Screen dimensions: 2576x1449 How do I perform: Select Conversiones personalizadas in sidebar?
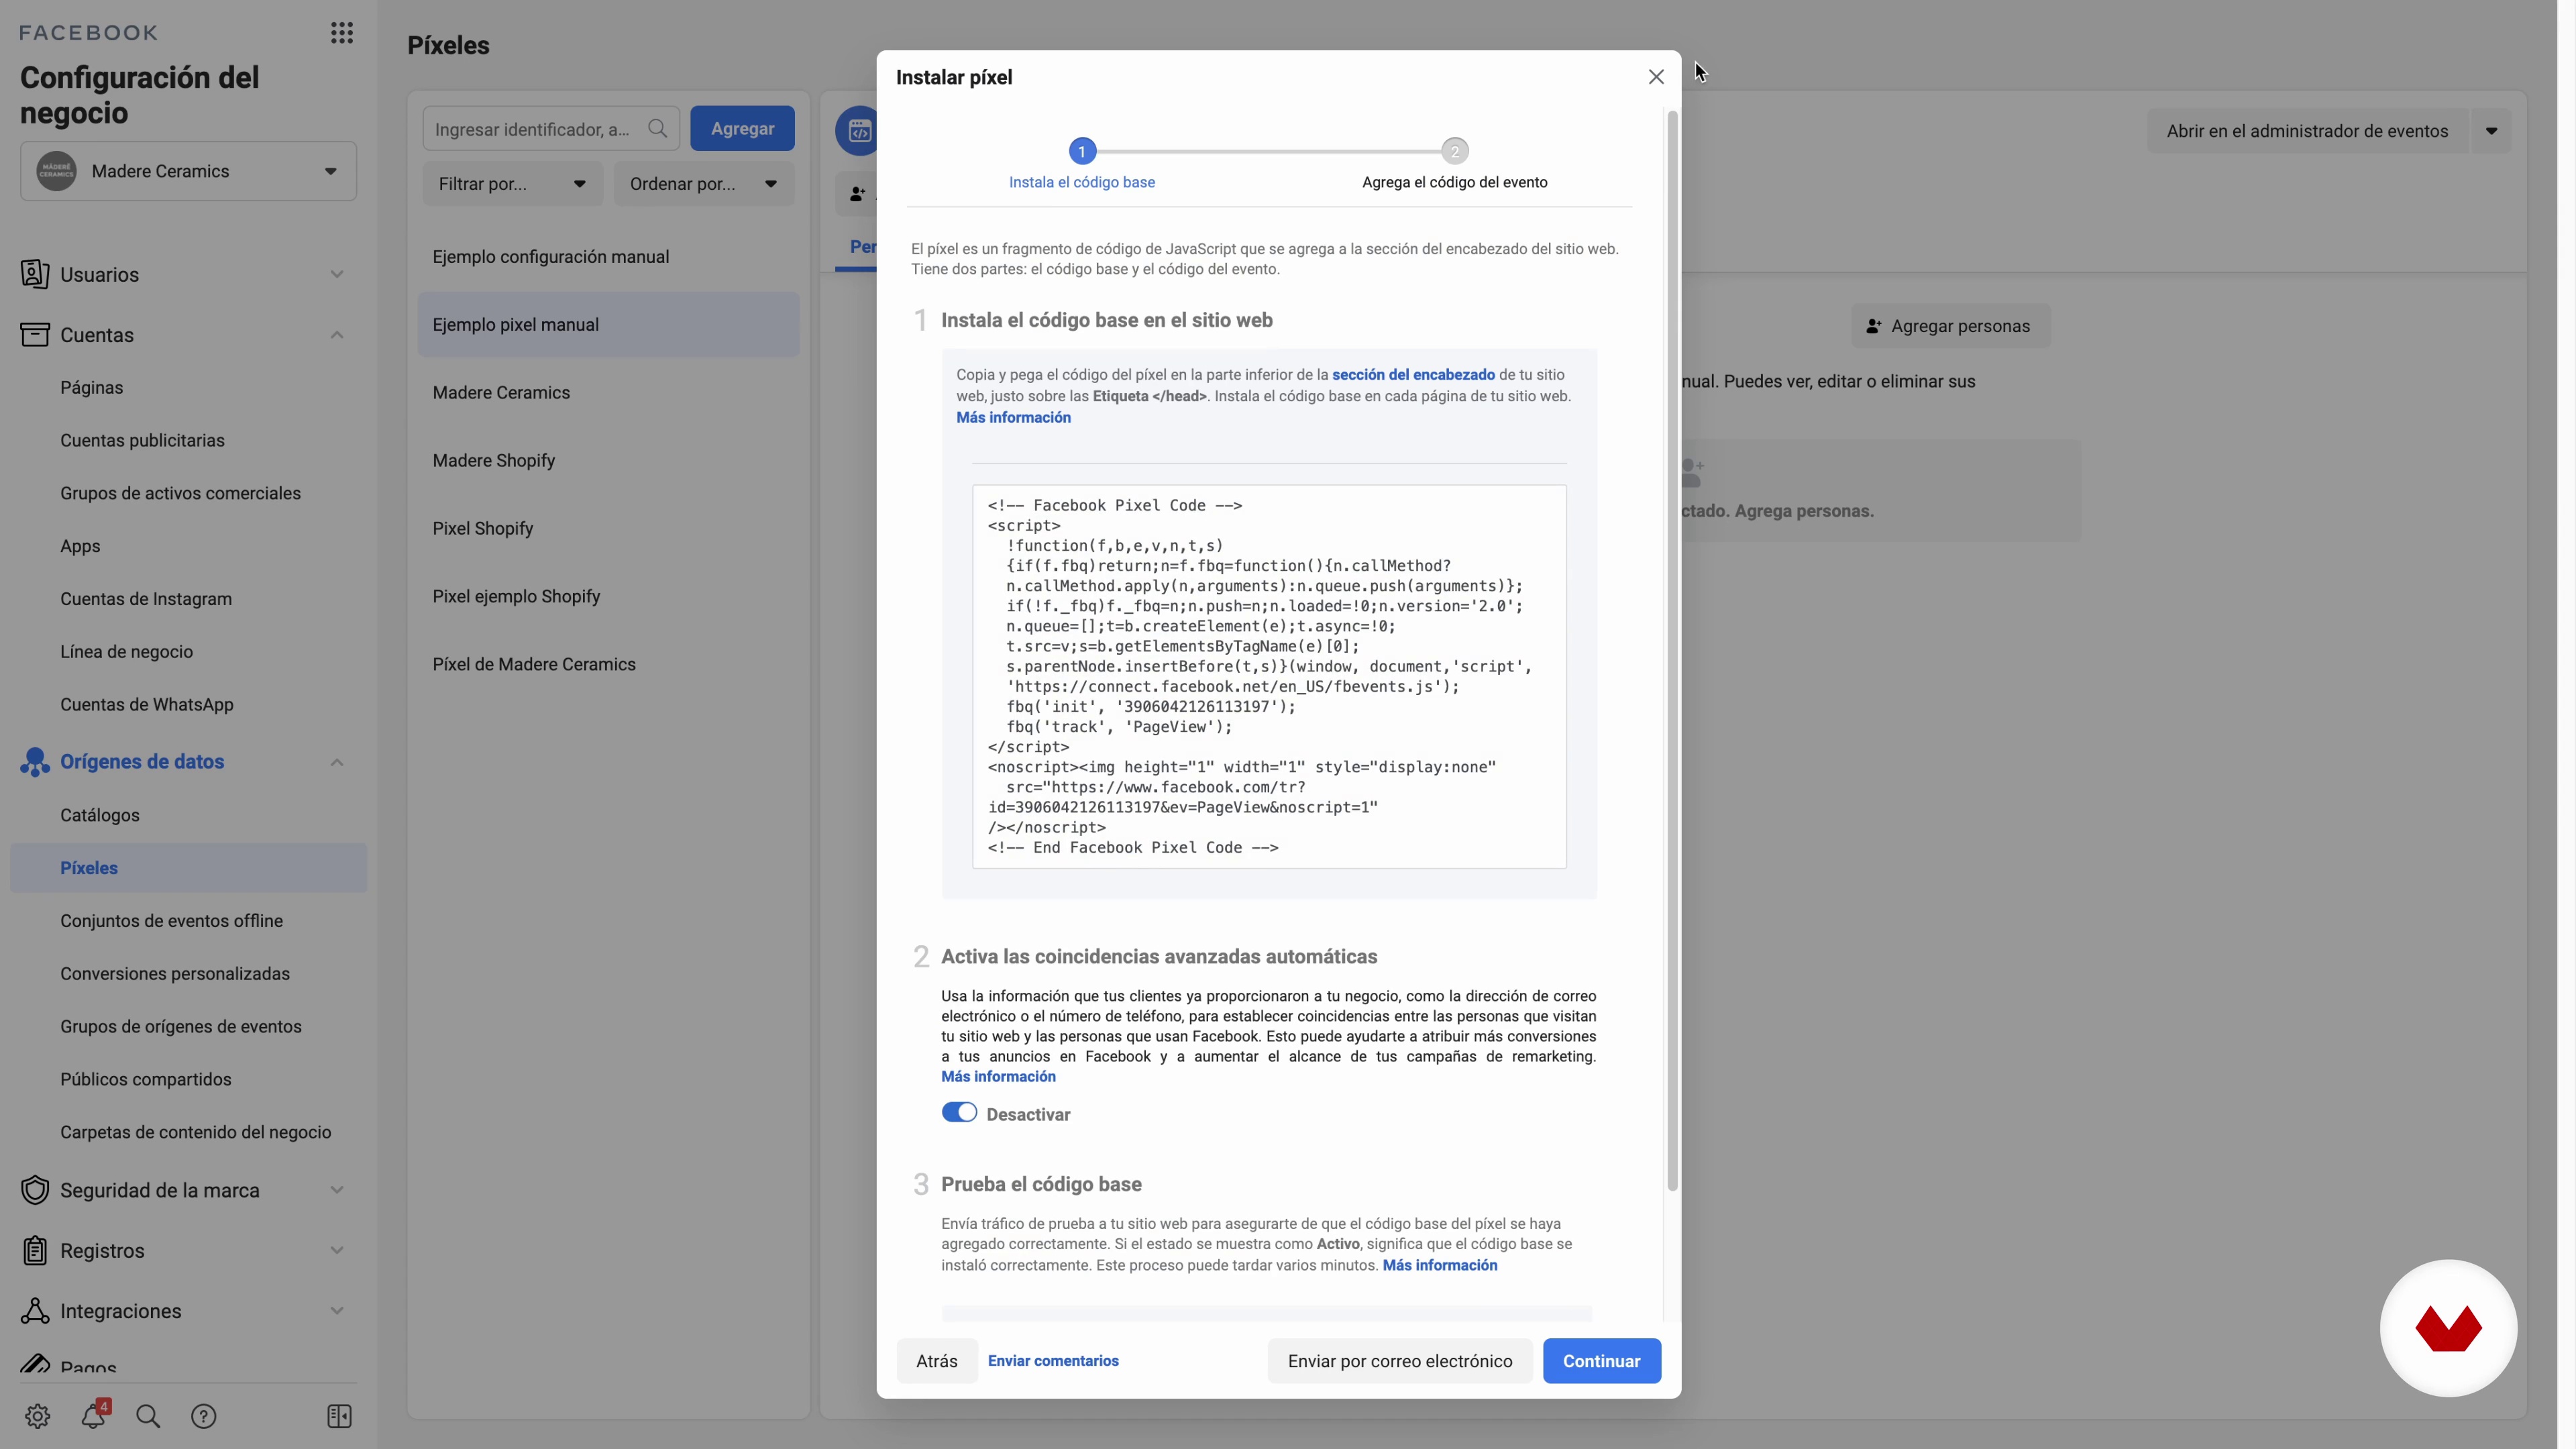[x=175, y=974]
